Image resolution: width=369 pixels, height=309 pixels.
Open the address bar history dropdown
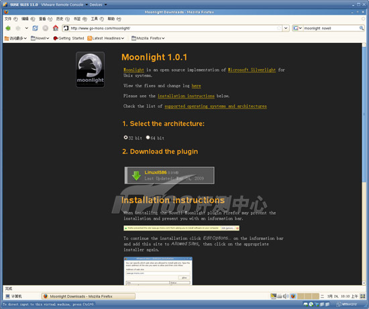(x=286, y=28)
